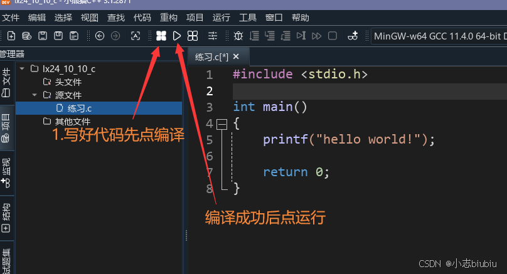Collapse the main function code fold box
507x274 pixels.
[221, 124]
